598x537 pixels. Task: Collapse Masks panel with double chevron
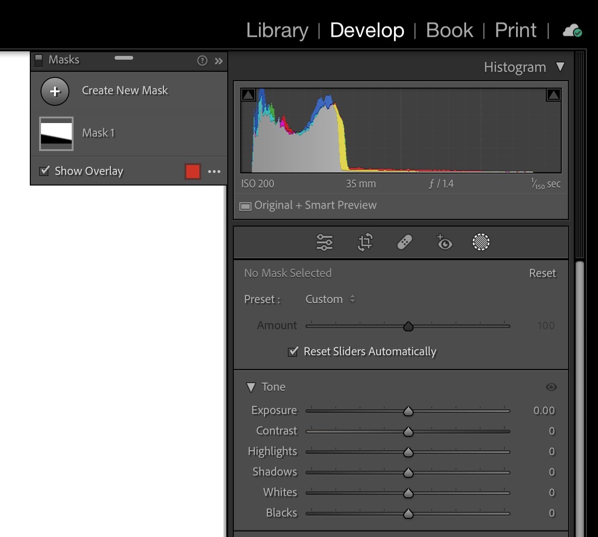tap(218, 61)
